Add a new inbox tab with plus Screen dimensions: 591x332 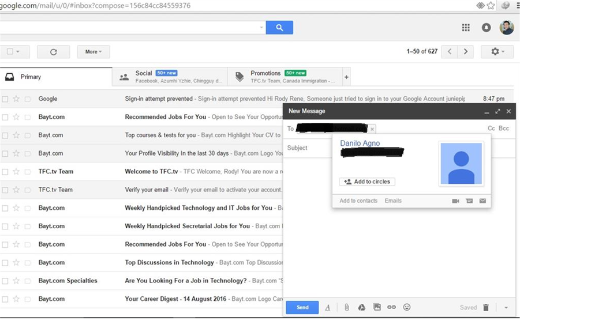click(x=346, y=77)
